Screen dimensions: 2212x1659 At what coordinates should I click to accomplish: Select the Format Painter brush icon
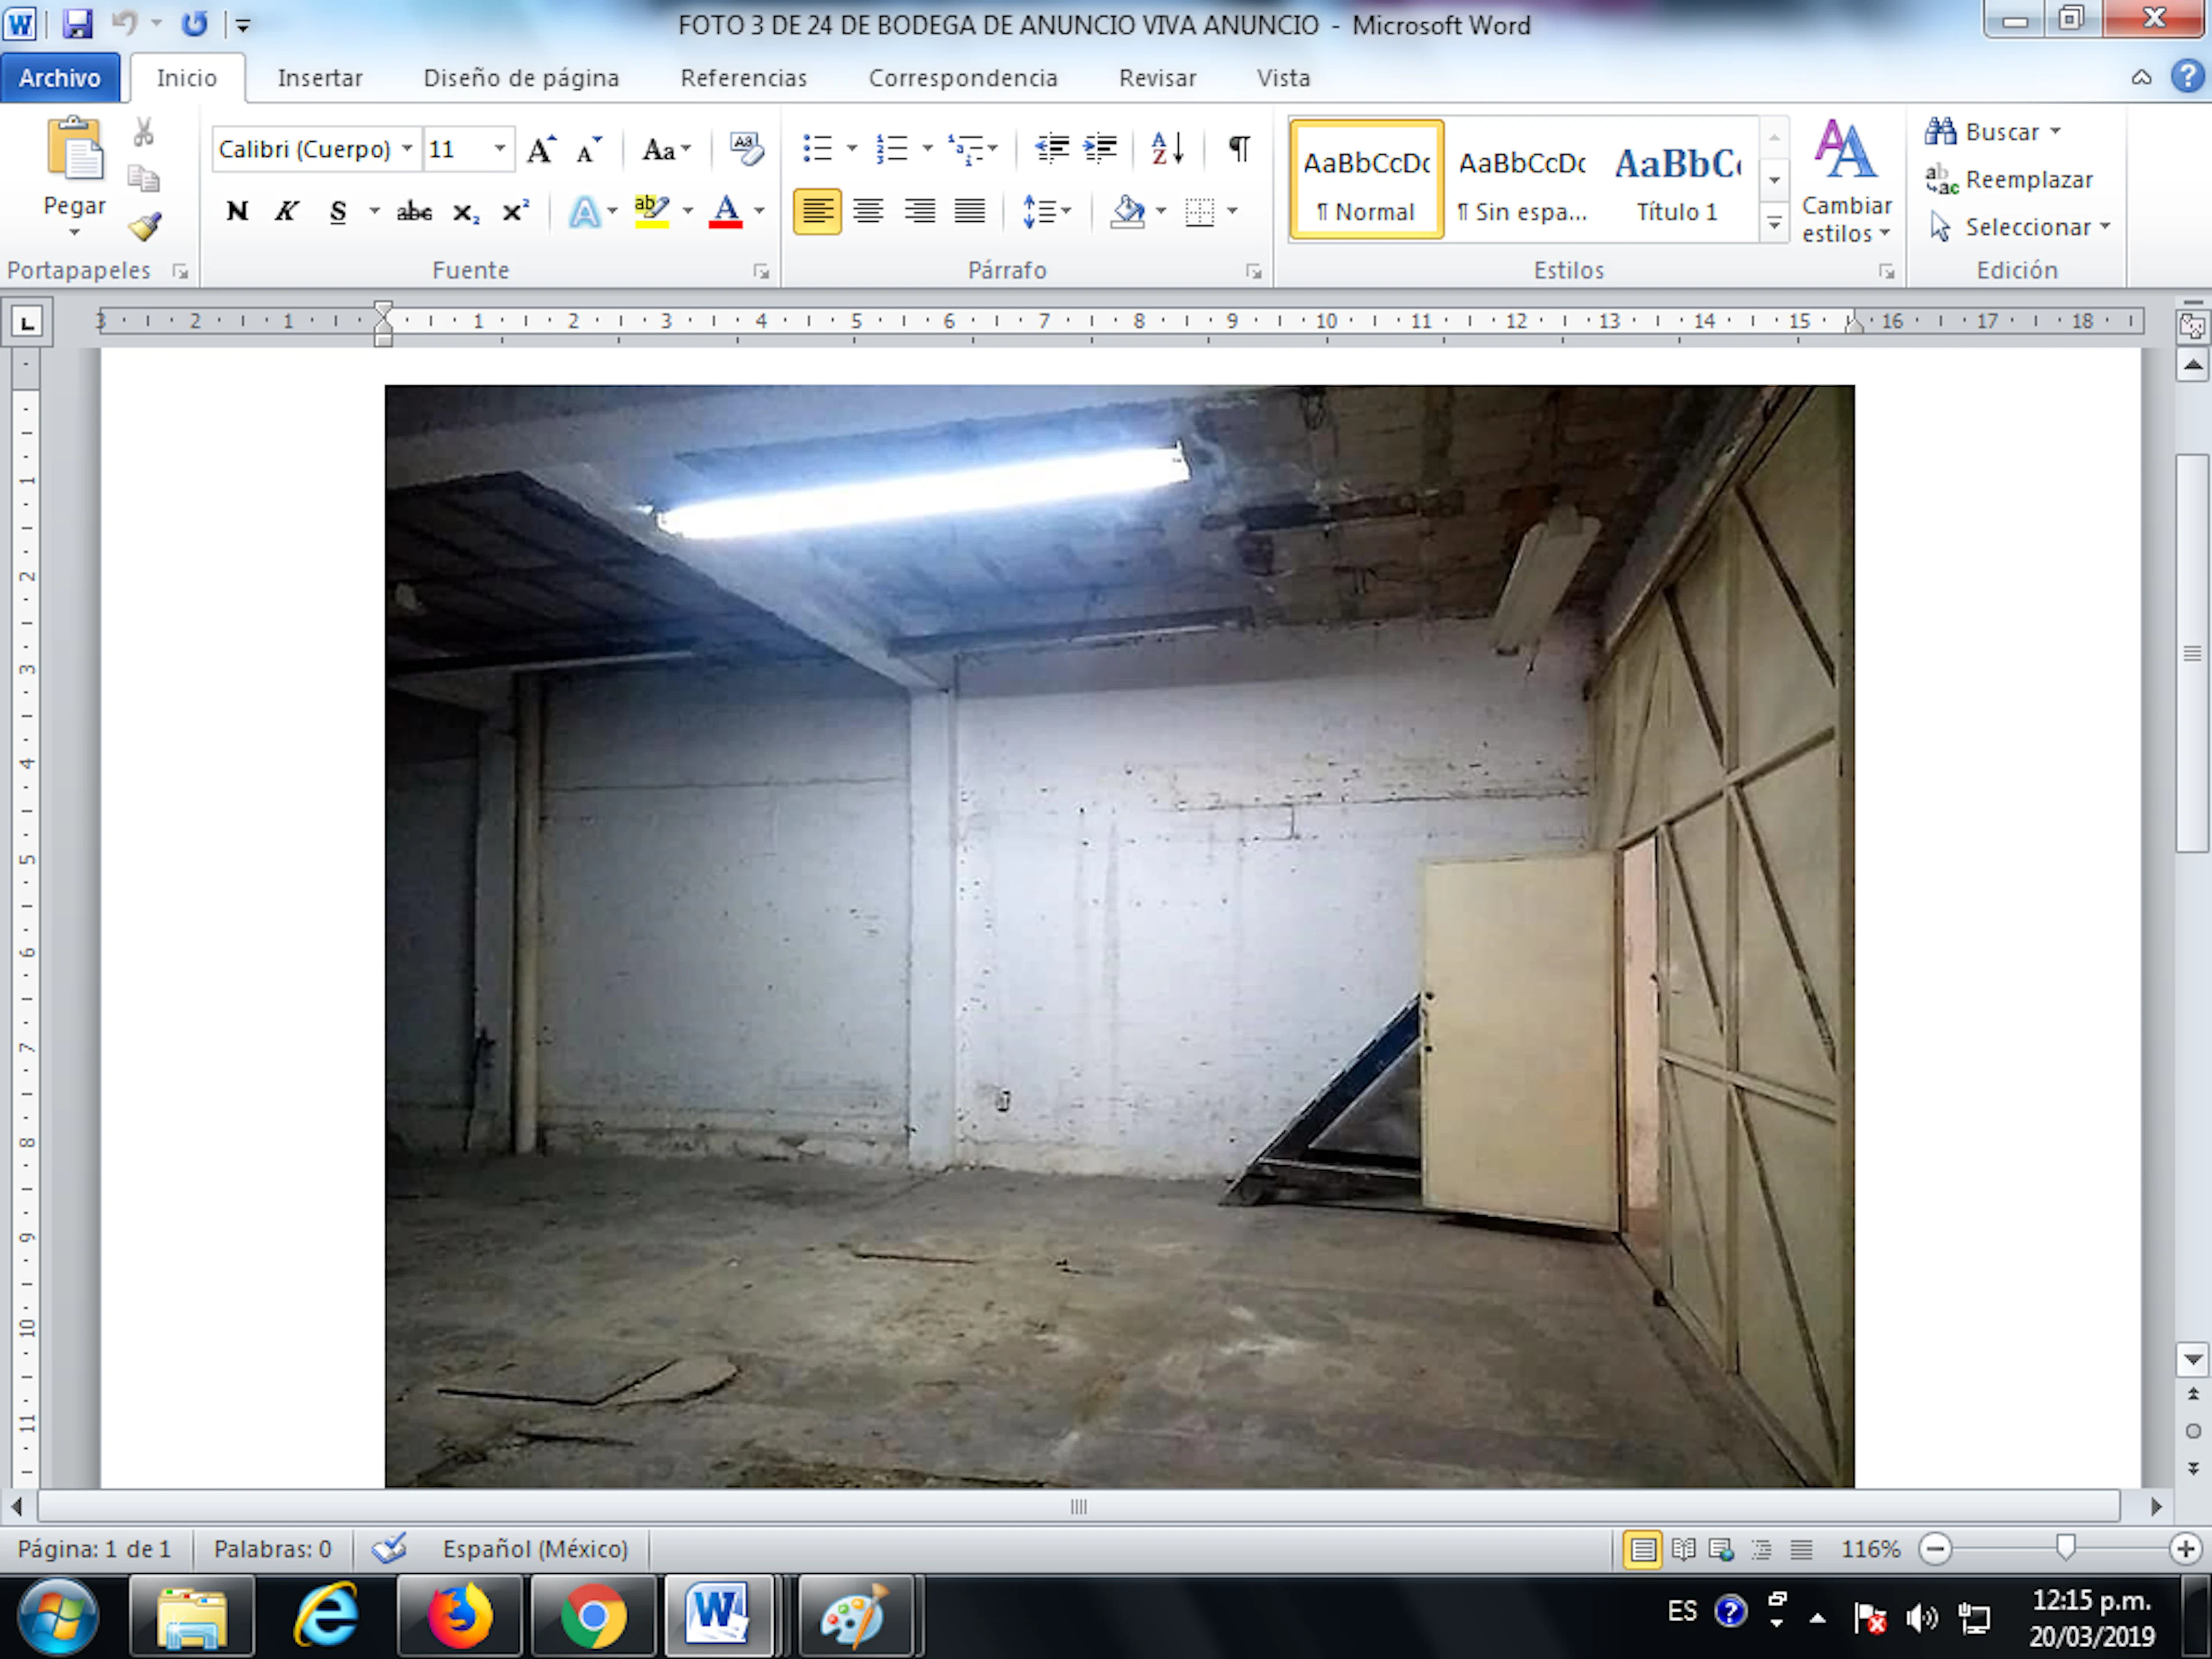coord(145,227)
